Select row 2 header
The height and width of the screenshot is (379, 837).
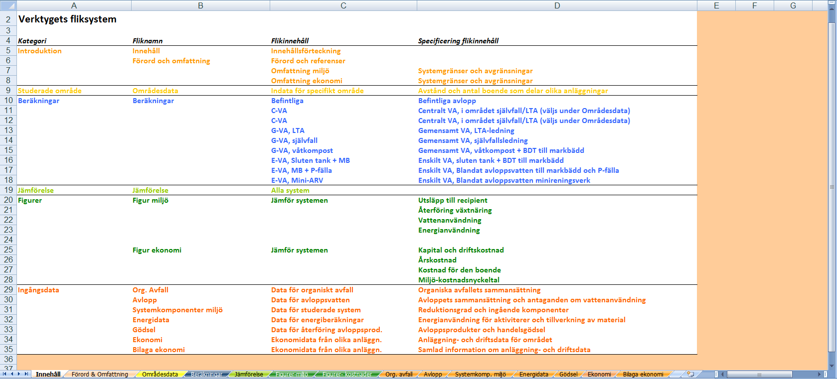click(x=8, y=19)
